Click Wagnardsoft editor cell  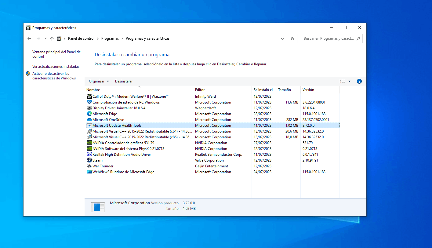pos(205,108)
